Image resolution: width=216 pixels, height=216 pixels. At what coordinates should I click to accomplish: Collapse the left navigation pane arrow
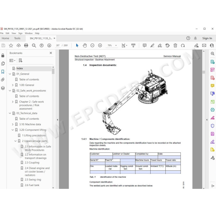(x=57, y=120)
